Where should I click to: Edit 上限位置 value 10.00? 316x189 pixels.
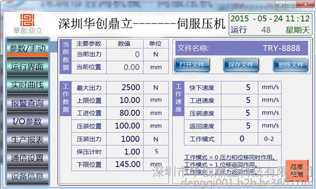125,100
